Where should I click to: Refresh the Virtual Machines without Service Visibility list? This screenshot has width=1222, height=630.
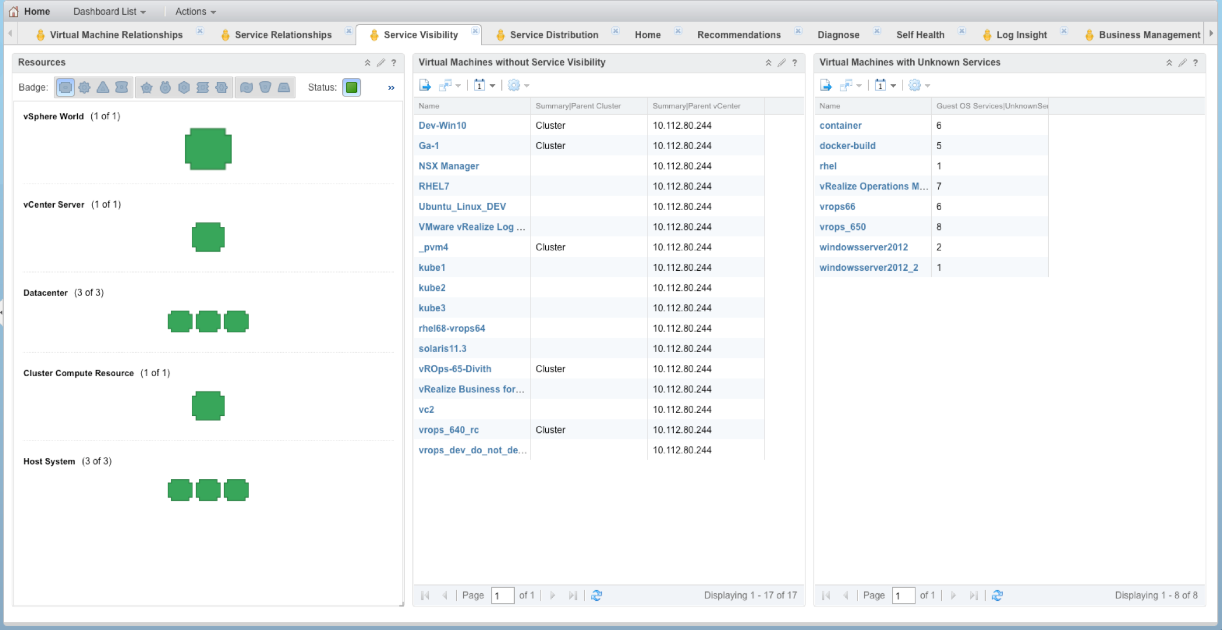596,595
